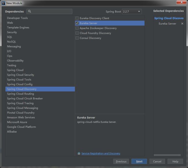The height and width of the screenshot is (168, 188).
Task: Toggle the Consul Discovery checkbox
Action: click(x=77, y=38)
